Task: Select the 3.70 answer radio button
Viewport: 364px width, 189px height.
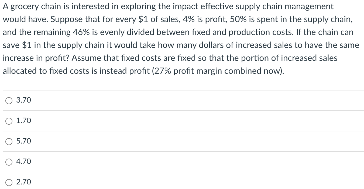Action: 9,101
